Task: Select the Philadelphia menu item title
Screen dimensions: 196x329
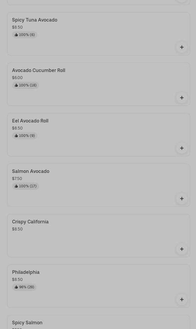Action: pyautogui.click(x=26, y=272)
